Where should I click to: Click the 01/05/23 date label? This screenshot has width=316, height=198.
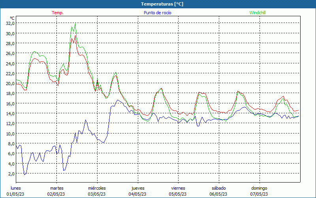click(x=15, y=194)
